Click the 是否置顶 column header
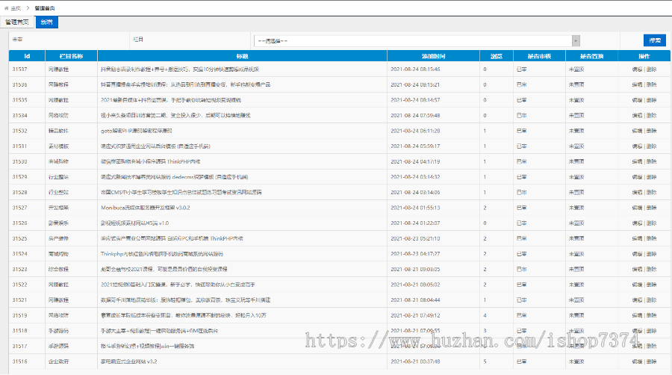Screen dimensions: 672x375 coord(592,56)
